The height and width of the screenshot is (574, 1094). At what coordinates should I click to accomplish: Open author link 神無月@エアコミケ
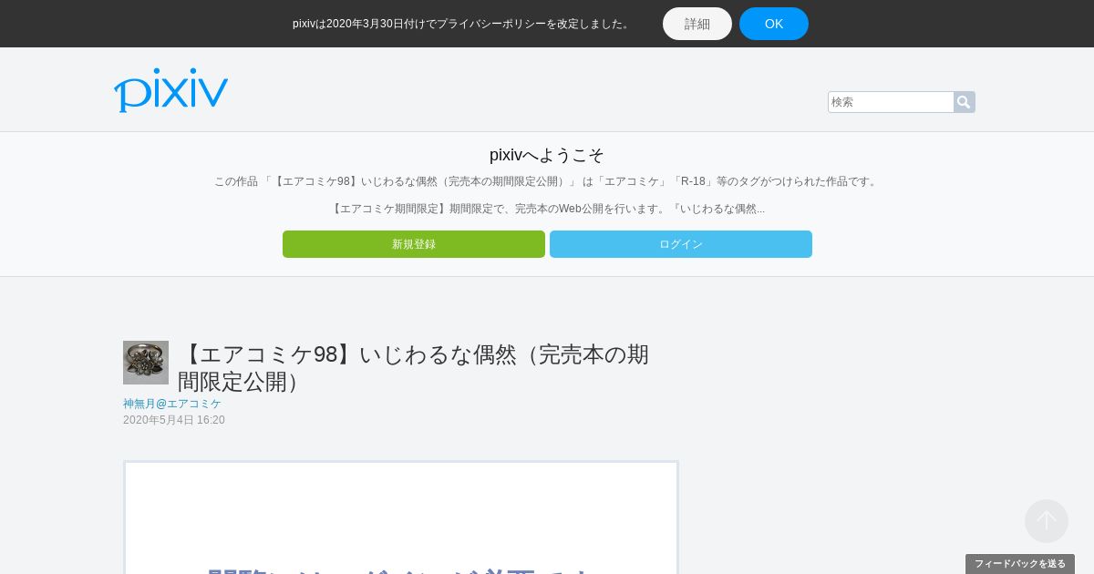(x=172, y=404)
